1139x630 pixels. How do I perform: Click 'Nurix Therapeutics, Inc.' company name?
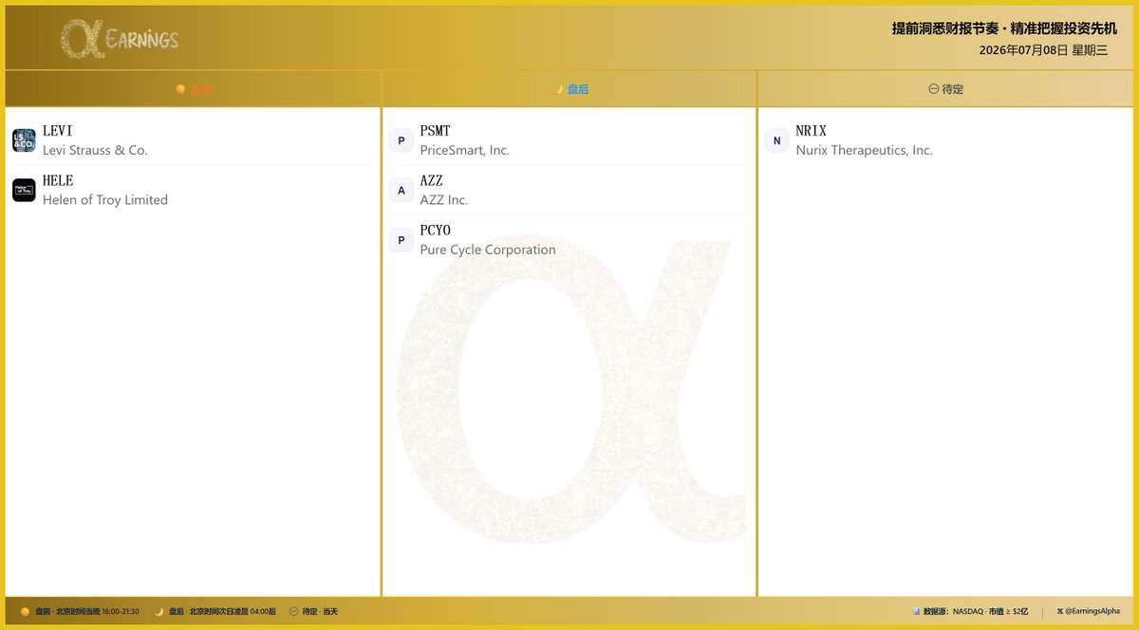(865, 150)
